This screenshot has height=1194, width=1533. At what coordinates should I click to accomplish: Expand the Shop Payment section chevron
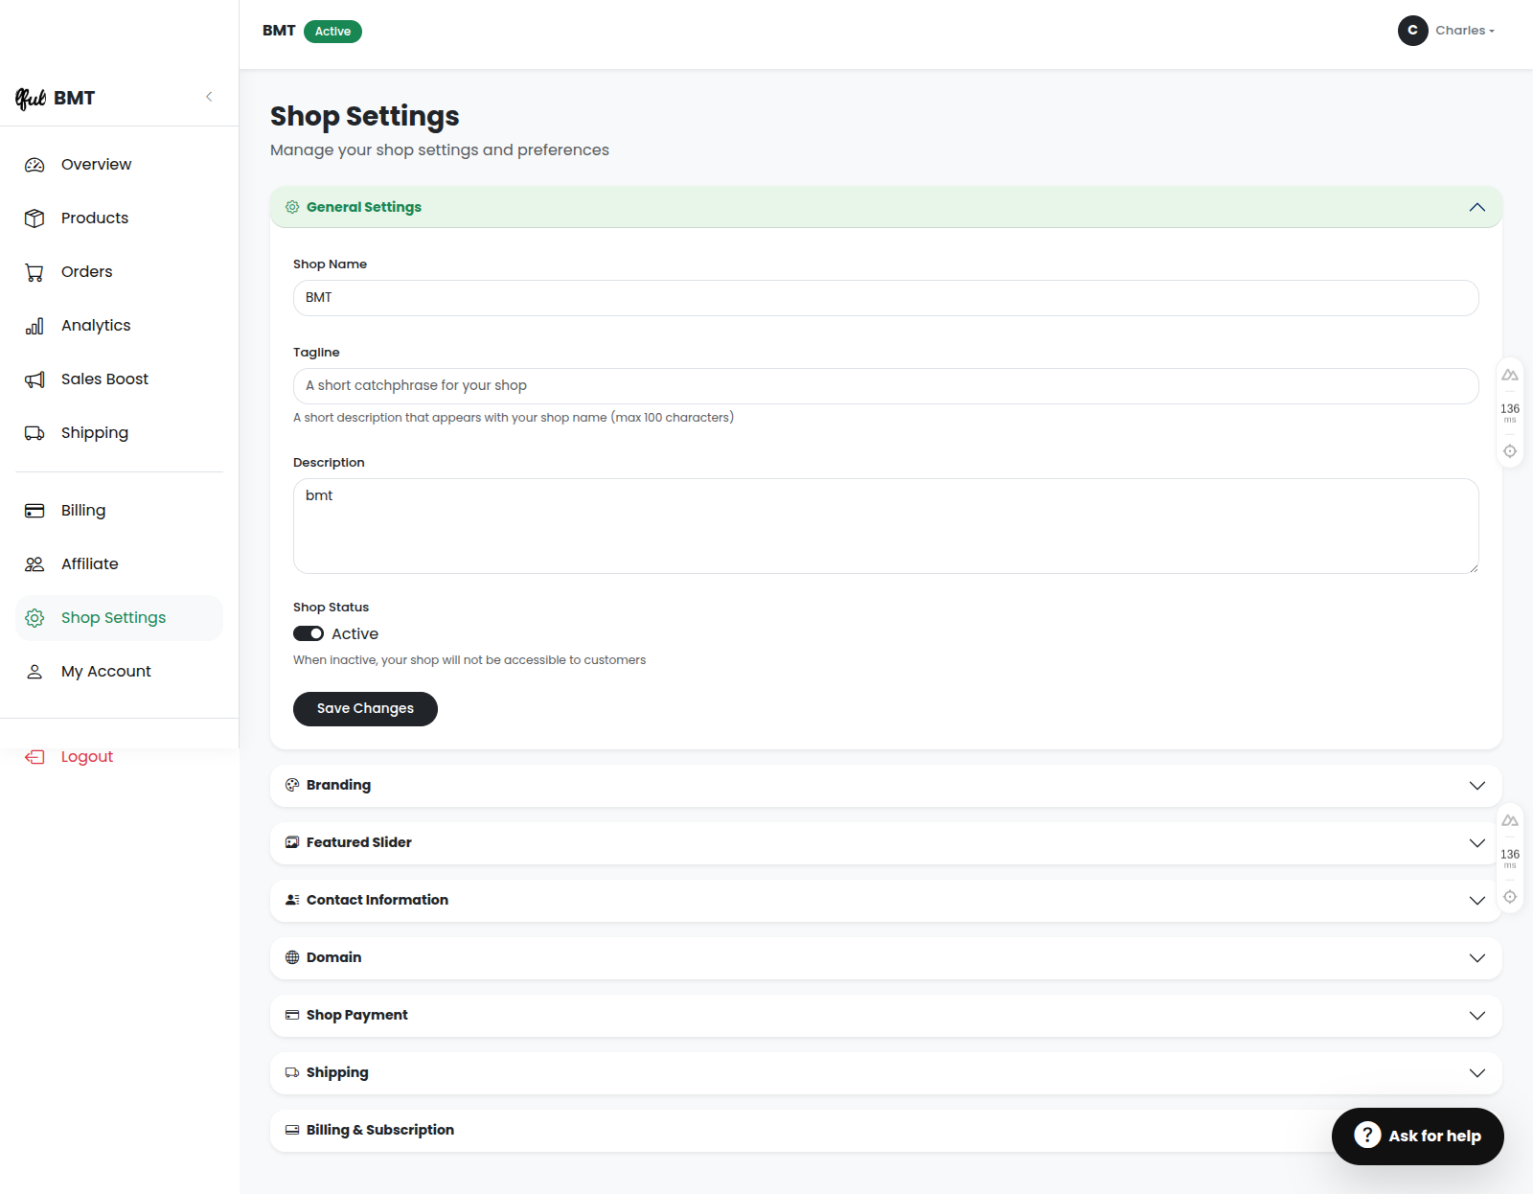(x=1477, y=1016)
